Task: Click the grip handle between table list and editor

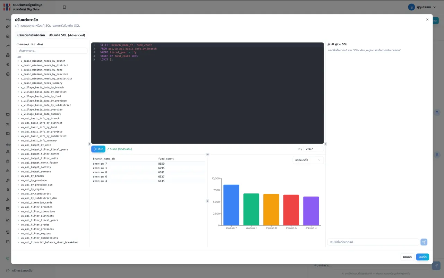Action: (89, 144)
